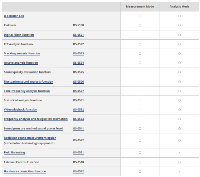Viewport: 200px width, 177px height.
Task: Click Analysis Mode circle for Video playback function
Action: point(180,110)
